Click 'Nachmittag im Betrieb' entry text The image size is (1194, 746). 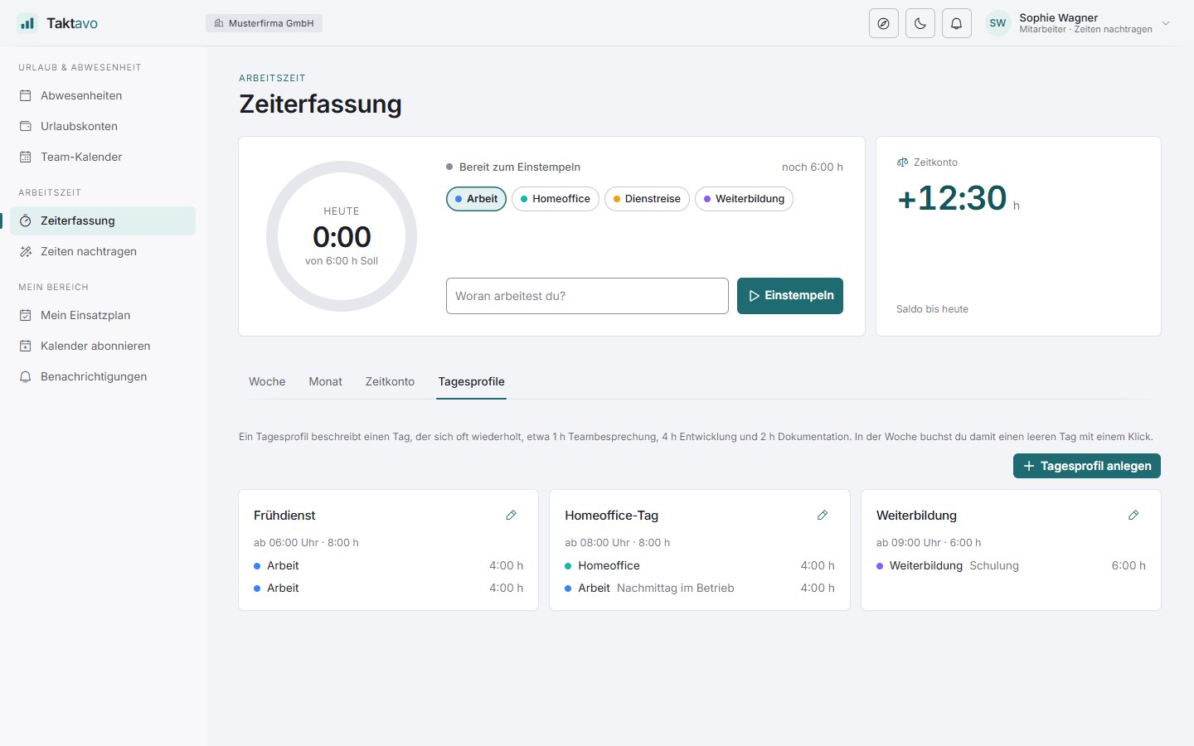pyautogui.click(x=676, y=588)
